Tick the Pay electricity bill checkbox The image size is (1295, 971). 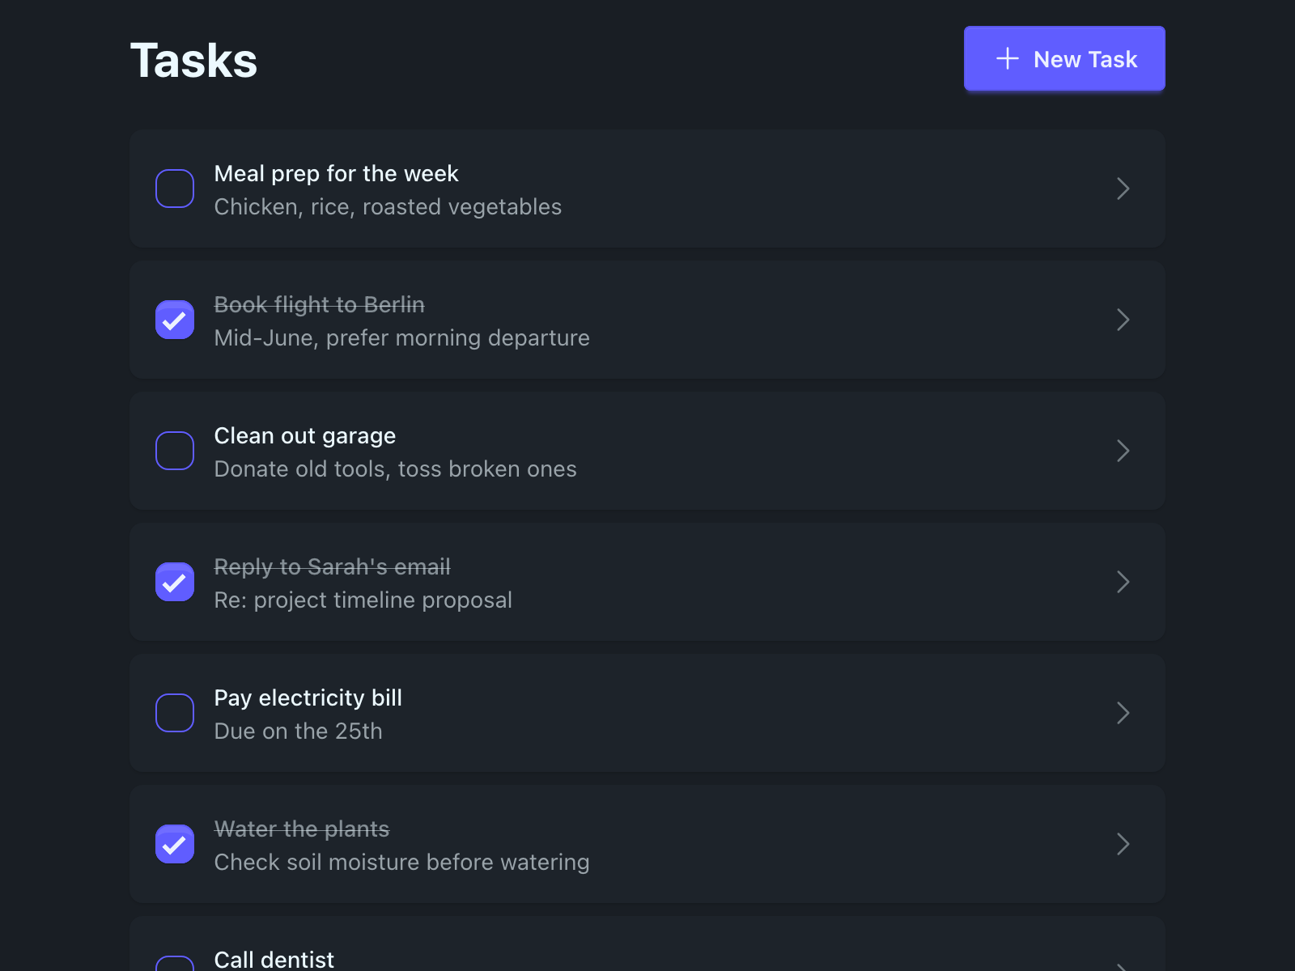(175, 713)
